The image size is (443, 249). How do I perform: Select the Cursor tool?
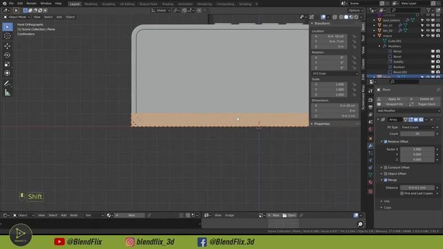[8, 36]
